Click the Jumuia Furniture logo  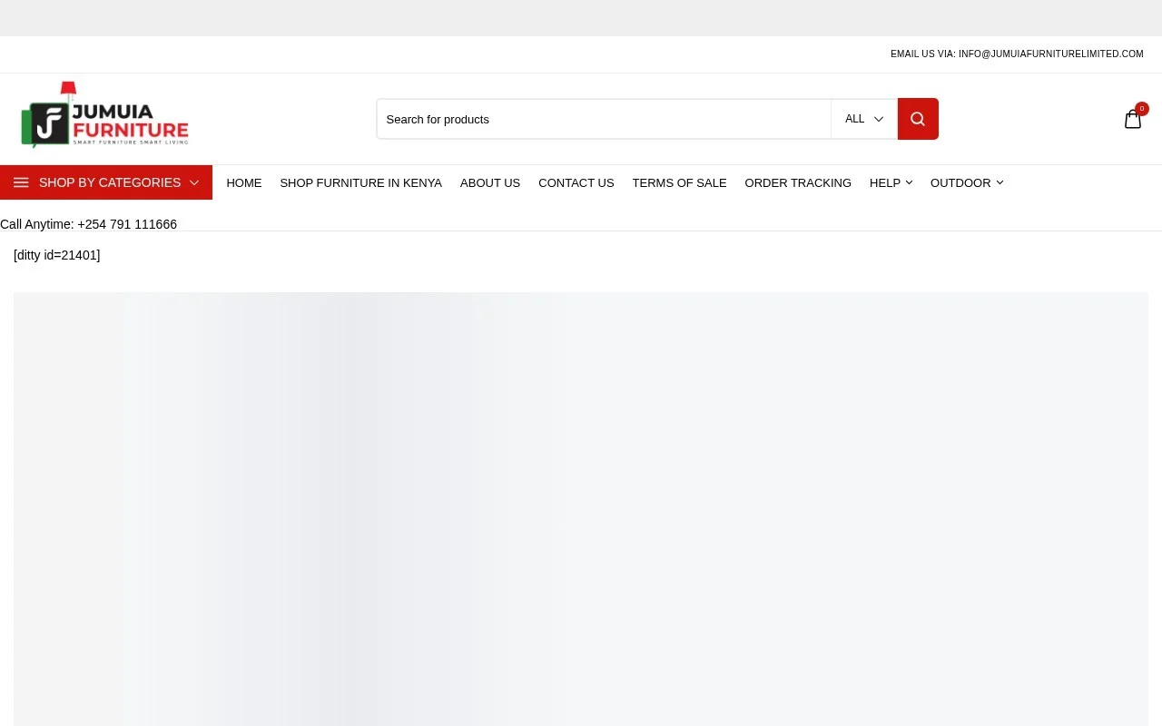pos(104,115)
